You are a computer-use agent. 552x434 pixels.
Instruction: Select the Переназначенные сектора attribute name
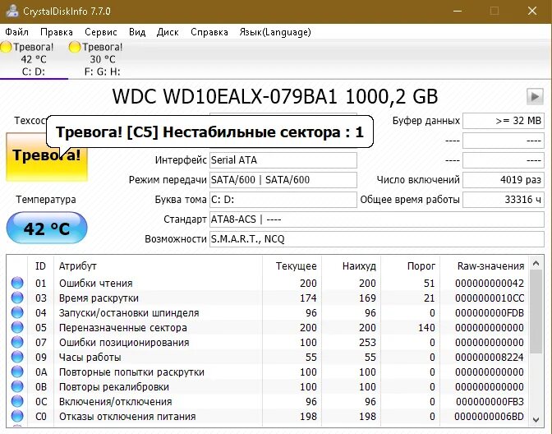(x=123, y=328)
